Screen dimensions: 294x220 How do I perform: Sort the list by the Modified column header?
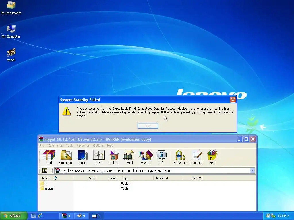[x=168, y=178]
